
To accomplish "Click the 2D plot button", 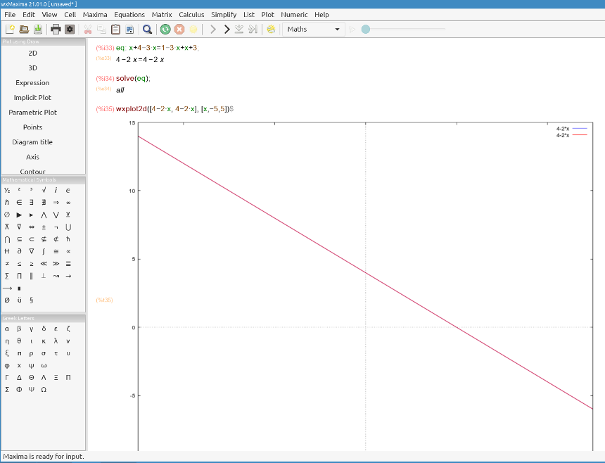I will (x=32, y=53).
